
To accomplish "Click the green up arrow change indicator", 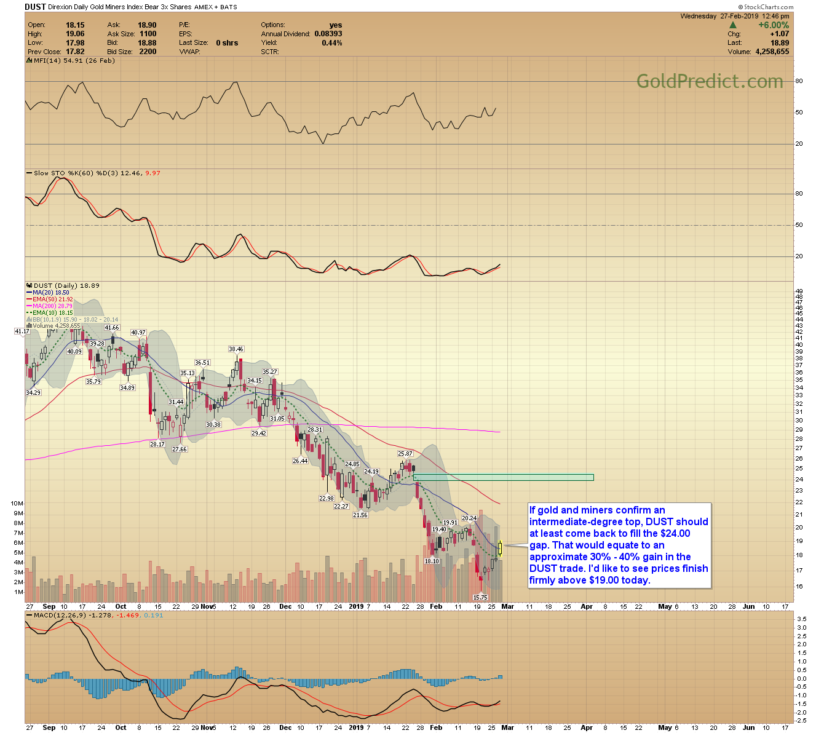I will click(732, 25).
